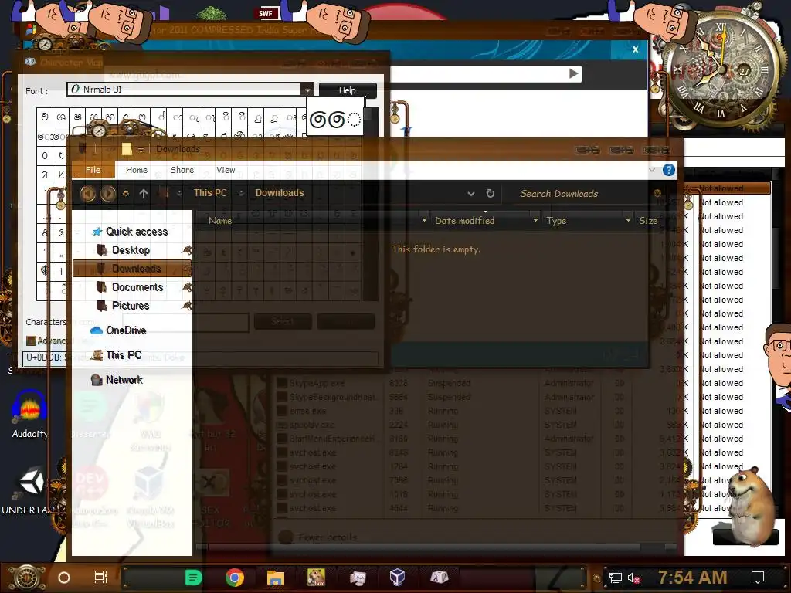
Task: Open the address bar history dropdown
Action: 471,194
